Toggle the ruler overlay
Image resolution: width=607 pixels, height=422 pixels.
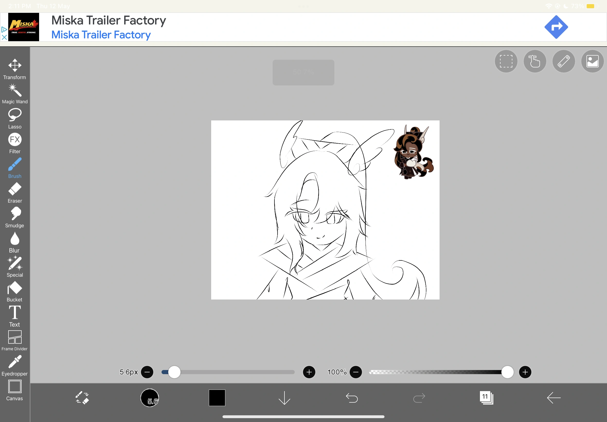(563, 61)
